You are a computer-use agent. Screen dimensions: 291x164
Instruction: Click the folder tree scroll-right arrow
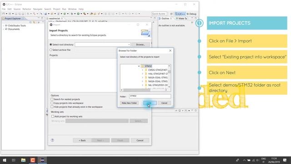[x=166, y=90]
